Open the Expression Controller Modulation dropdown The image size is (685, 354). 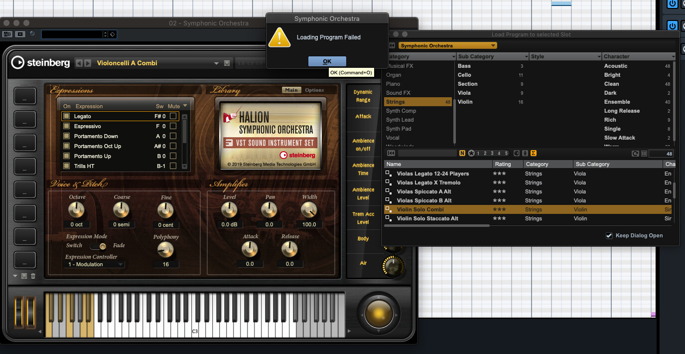[x=95, y=264]
